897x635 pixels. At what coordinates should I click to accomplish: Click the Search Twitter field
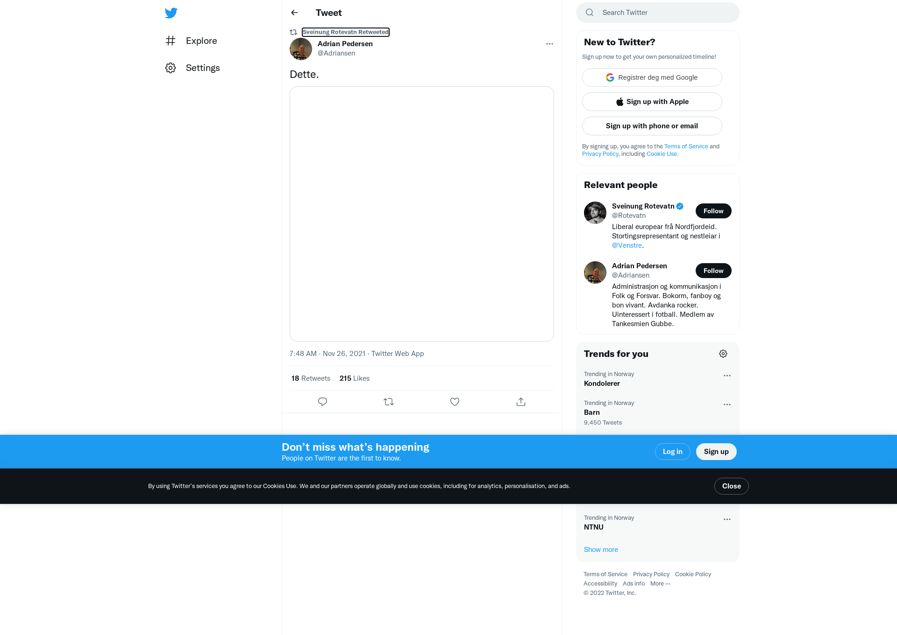pos(658,13)
